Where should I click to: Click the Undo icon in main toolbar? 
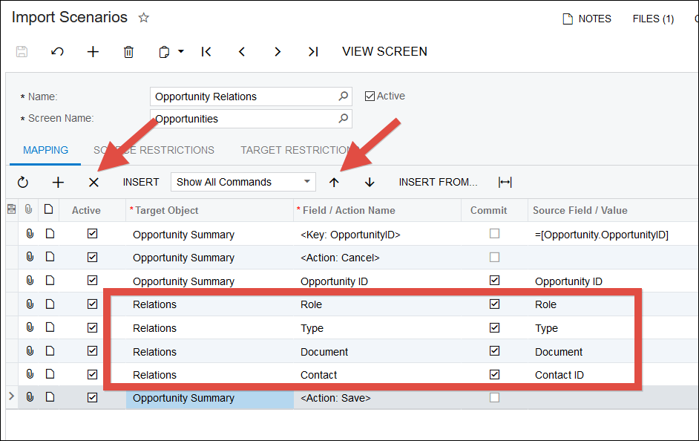pos(57,52)
